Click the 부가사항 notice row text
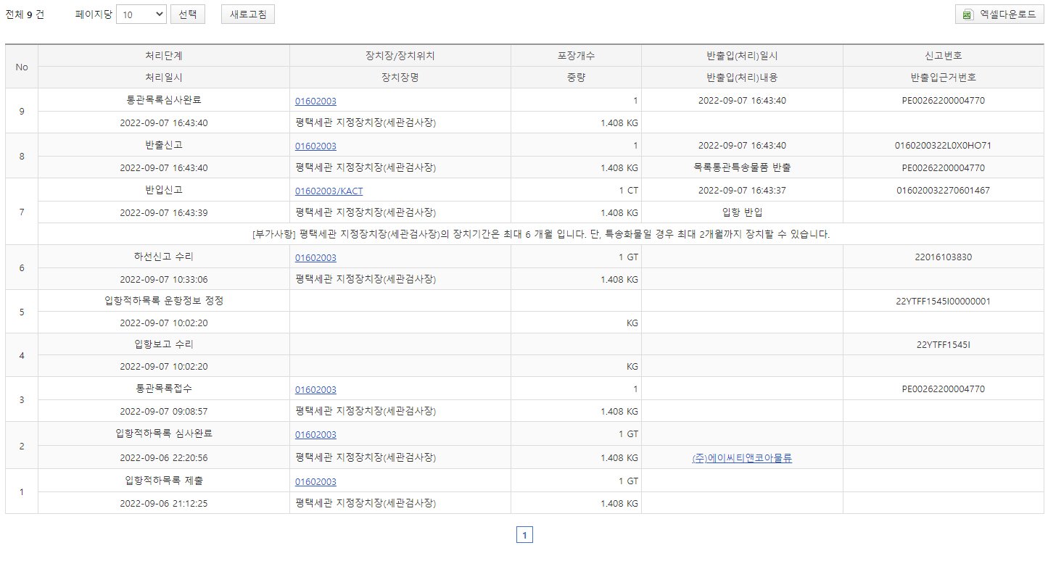 (540, 234)
